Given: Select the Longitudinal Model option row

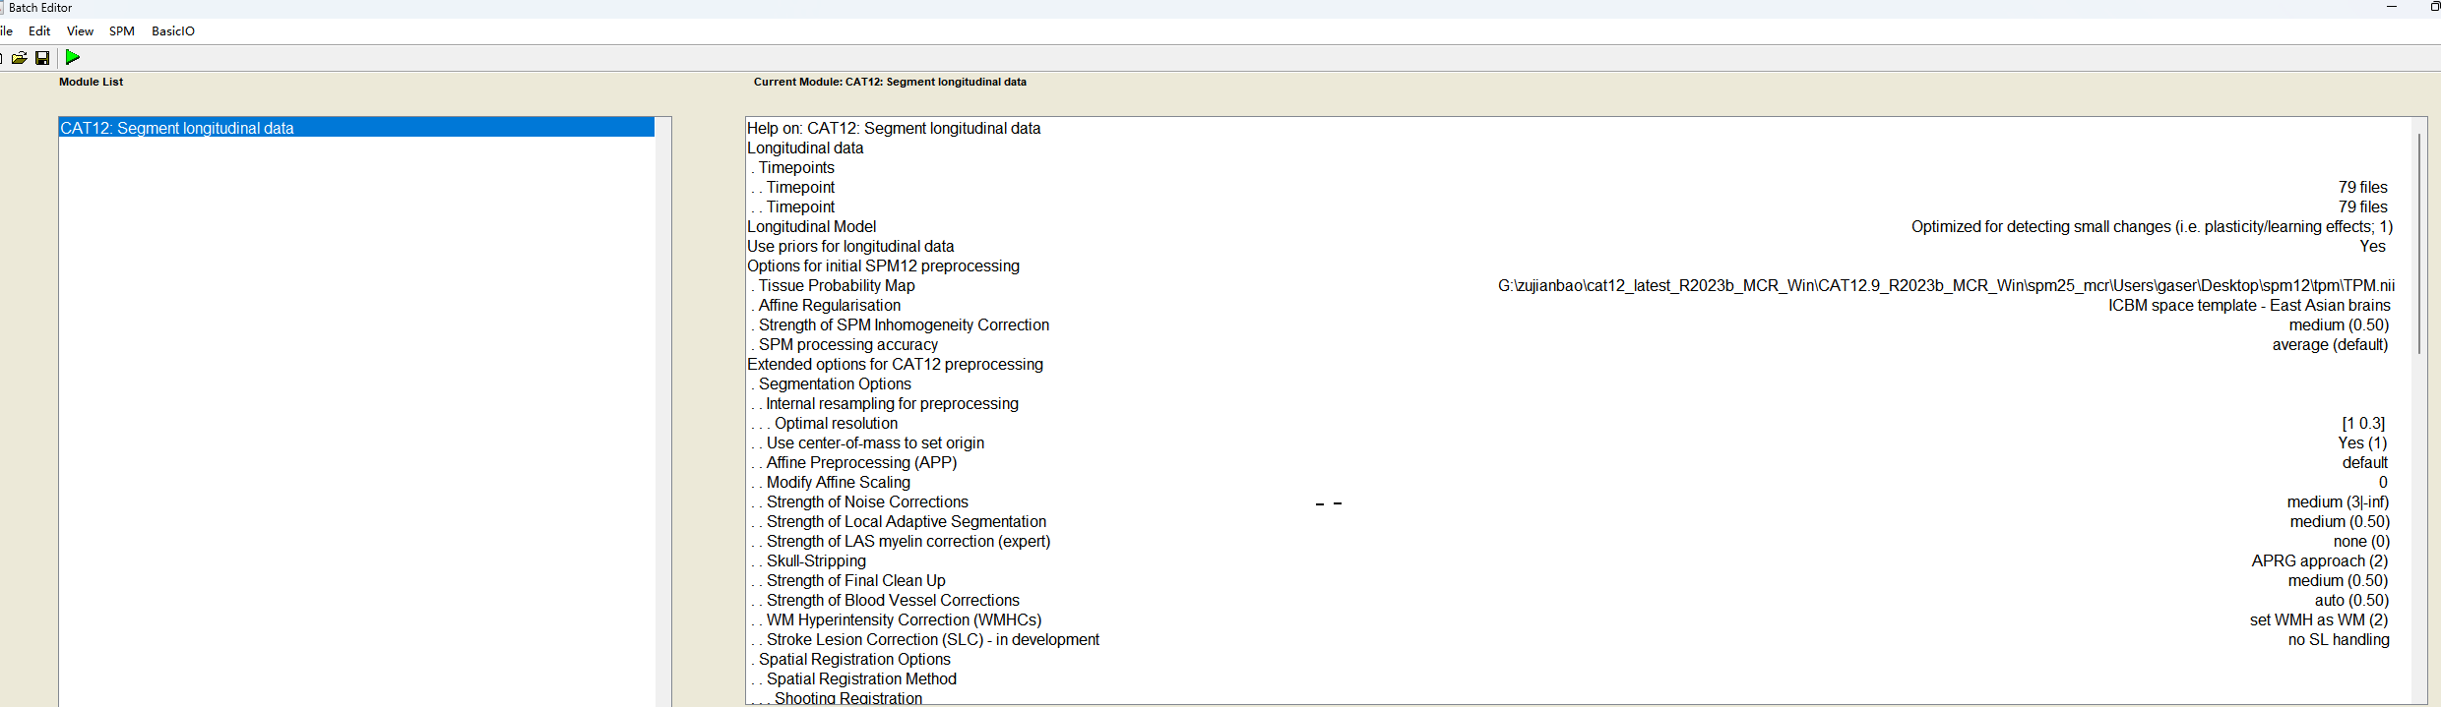Looking at the screenshot, I should click(811, 227).
